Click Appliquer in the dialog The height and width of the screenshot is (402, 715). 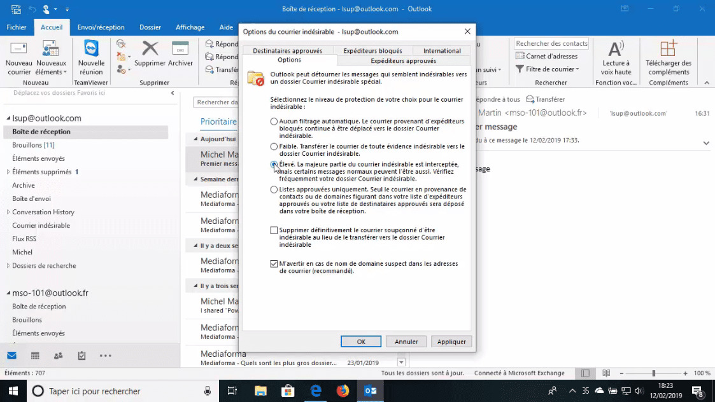click(451, 342)
